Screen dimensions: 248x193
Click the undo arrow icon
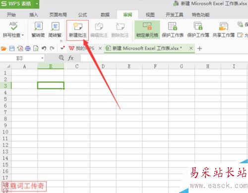[x=44, y=48]
